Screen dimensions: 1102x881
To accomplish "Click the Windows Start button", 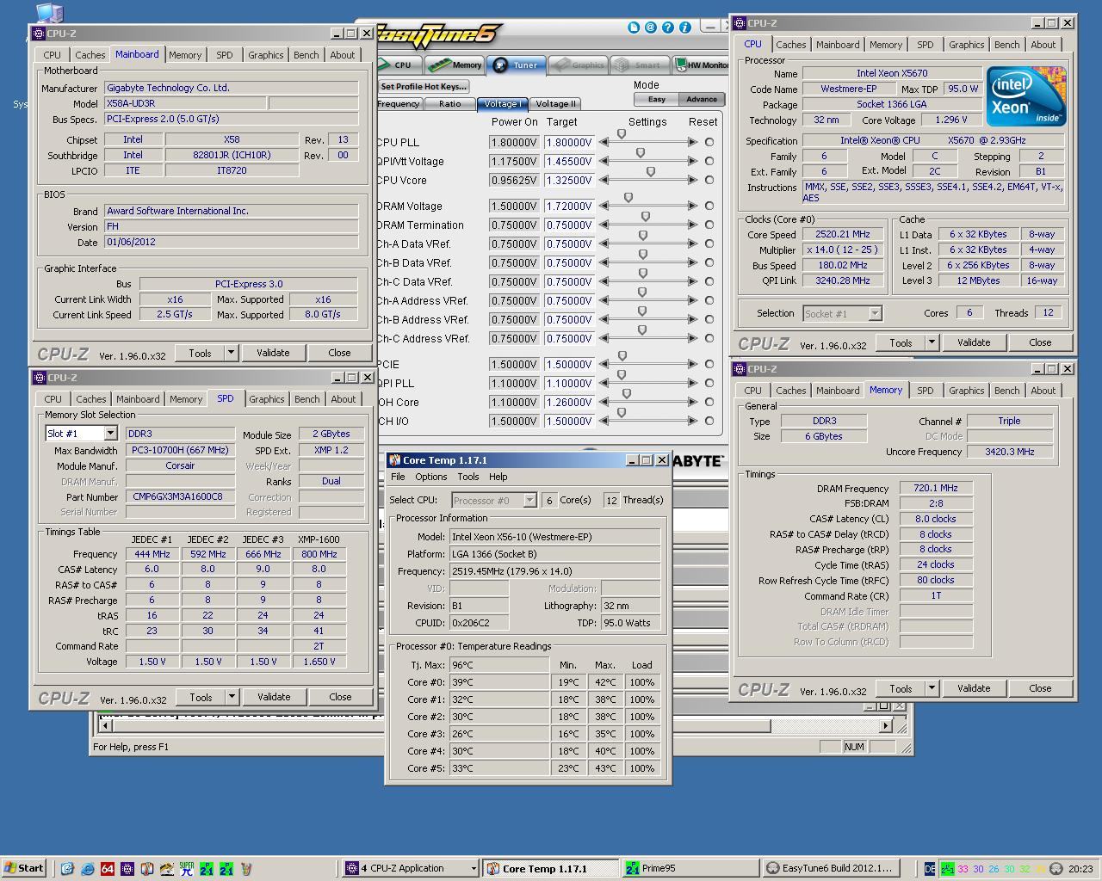I will pyautogui.click(x=23, y=869).
